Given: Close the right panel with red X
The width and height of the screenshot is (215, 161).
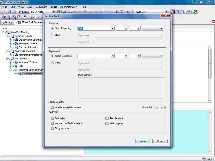Looking at the screenshot, I should point(213,22).
